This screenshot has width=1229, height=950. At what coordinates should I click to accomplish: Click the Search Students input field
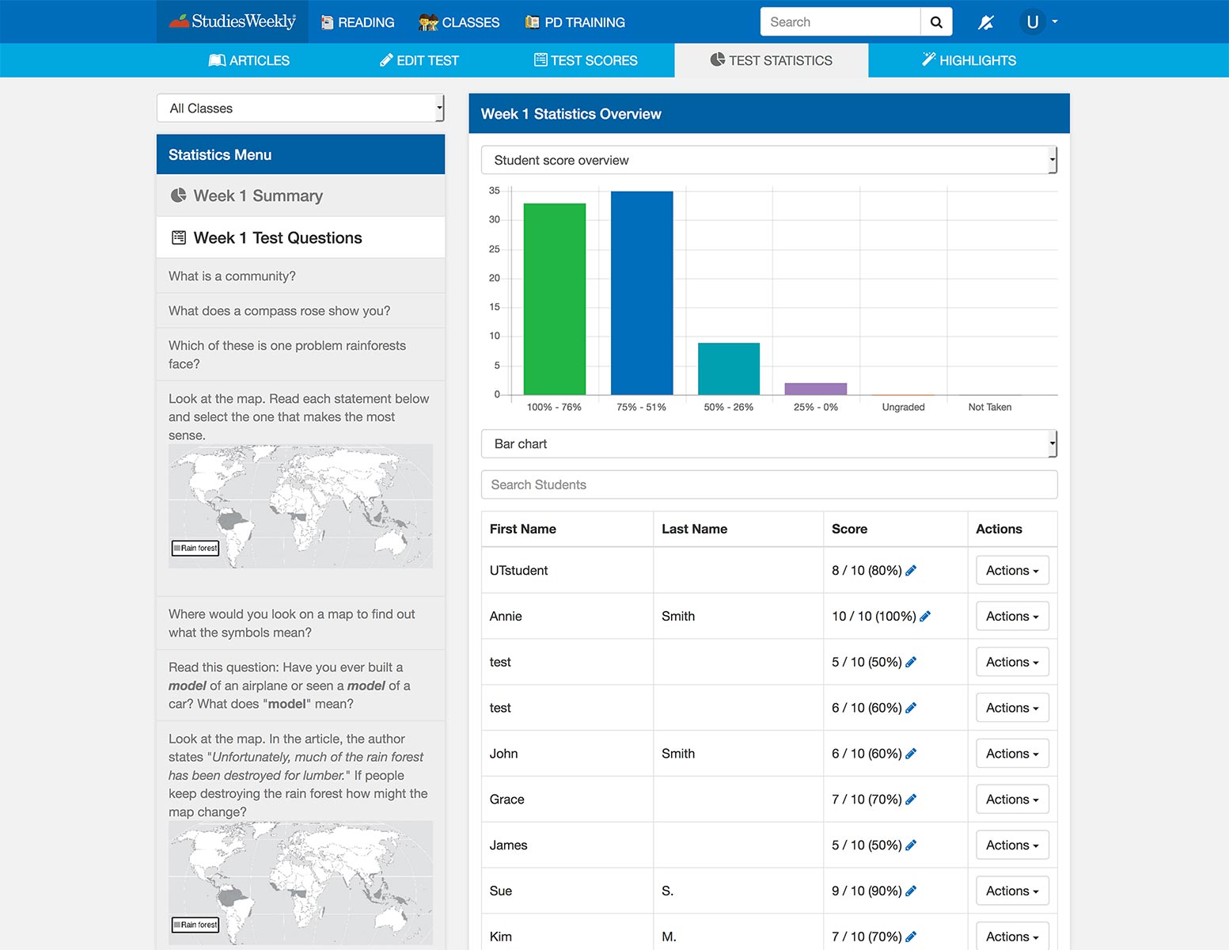[768, 484]
